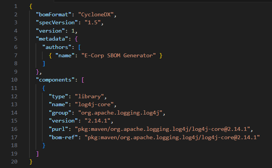Click line number 10 in the gutter
The image size is (272, 168).
pos(14,80)
